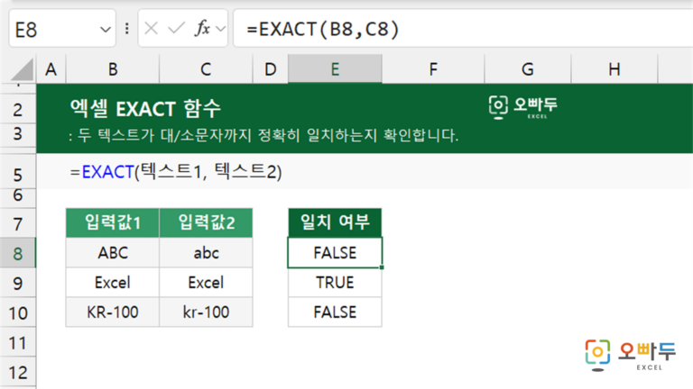This screenshot has height=389, width=693.
Task: Select the FALSE result in row 8
Action: point(335,253)
